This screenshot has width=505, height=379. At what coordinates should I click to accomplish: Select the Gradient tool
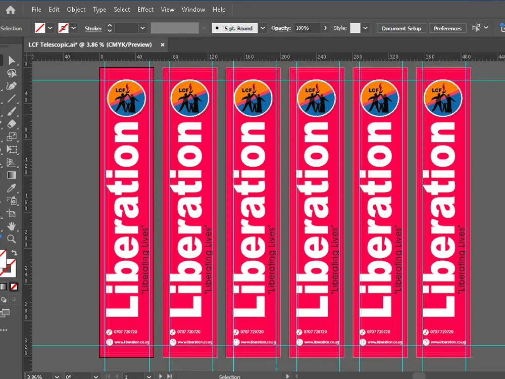point(12,175)
